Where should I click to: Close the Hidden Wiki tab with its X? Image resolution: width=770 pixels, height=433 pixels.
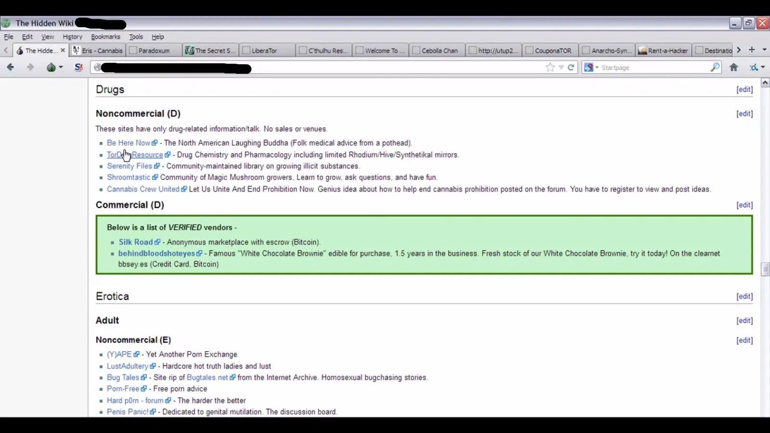point(63,50)
